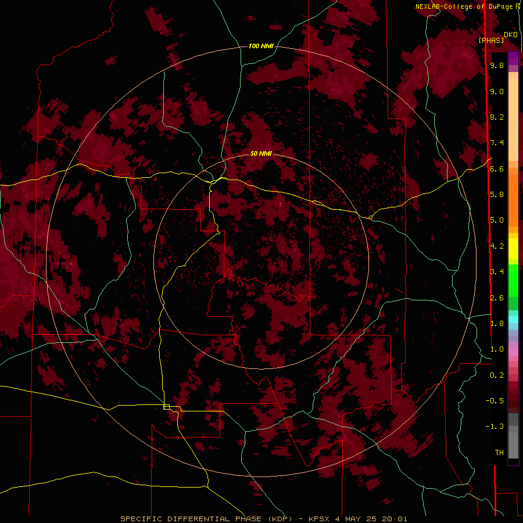Click the -1.3 legend value
This screenshot has width=523, height=523.
point(495,427)
